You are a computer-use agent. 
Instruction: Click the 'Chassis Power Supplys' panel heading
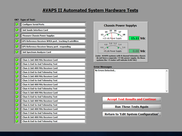tap(120, 25)
